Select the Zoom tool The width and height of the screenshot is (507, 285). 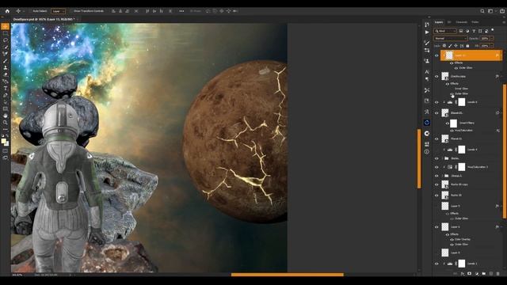(6, 123)
